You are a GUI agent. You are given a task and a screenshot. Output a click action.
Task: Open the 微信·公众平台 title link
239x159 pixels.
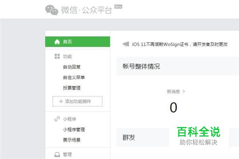click(86, 10)
